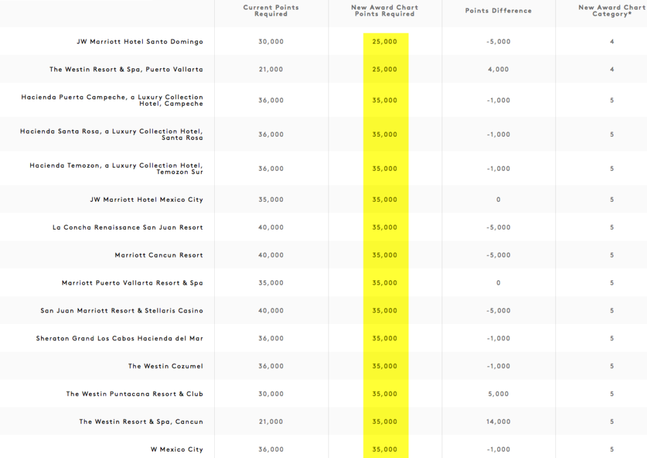Screen dimensions: 647x458
Task: Click 30,000 current points for Westin Puntacana
Action: click(271, 394)
